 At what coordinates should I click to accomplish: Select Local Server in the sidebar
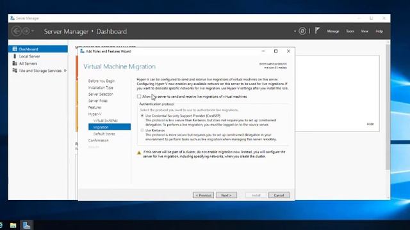point(29,56)
